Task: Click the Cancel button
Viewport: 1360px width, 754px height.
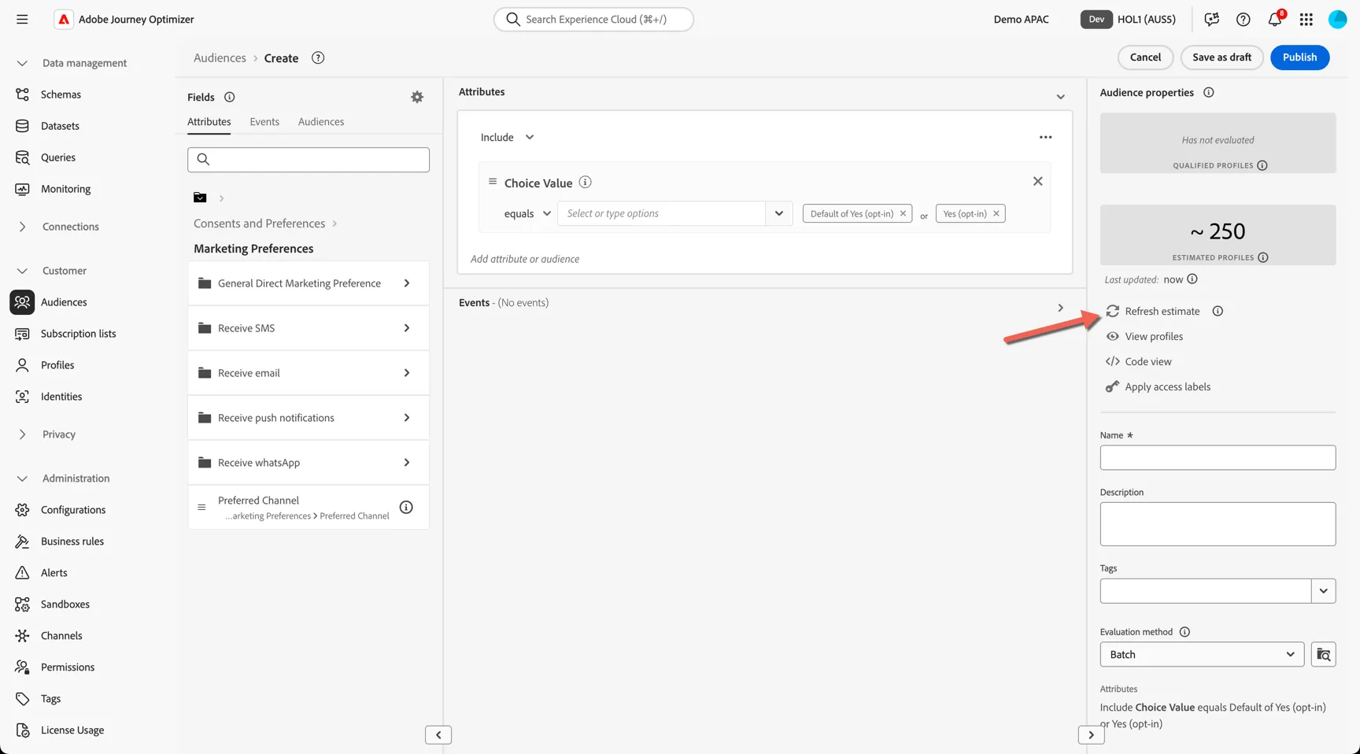Action: 1145,57
